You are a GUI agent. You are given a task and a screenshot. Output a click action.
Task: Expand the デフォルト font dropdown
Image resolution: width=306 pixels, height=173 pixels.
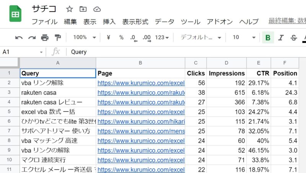pyautogui.click(x=201, y=37)
